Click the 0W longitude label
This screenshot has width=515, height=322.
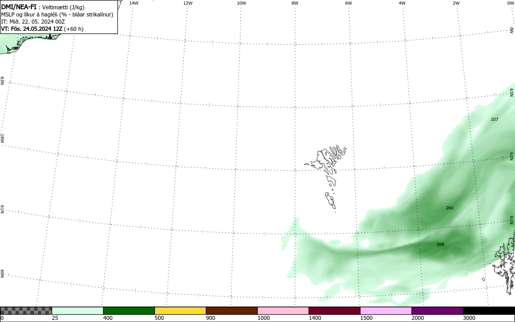[510, 3]
